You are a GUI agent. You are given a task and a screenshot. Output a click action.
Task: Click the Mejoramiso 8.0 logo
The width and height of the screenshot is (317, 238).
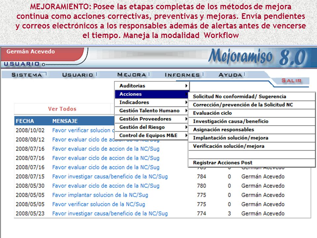pos(258,57)
